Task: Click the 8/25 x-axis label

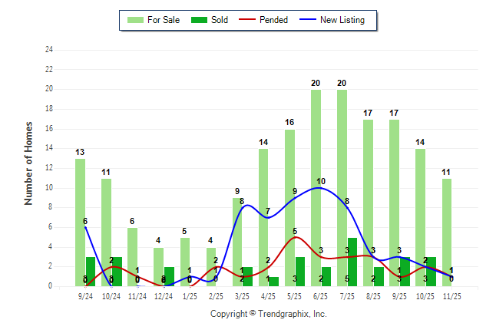Action: (373, 296)
